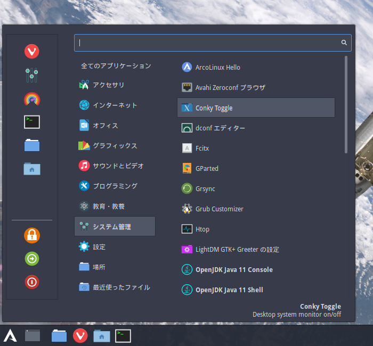Viewport: 373px width, 346px height.
Task: Click the orange lock screen button
Action: point(32,235)
